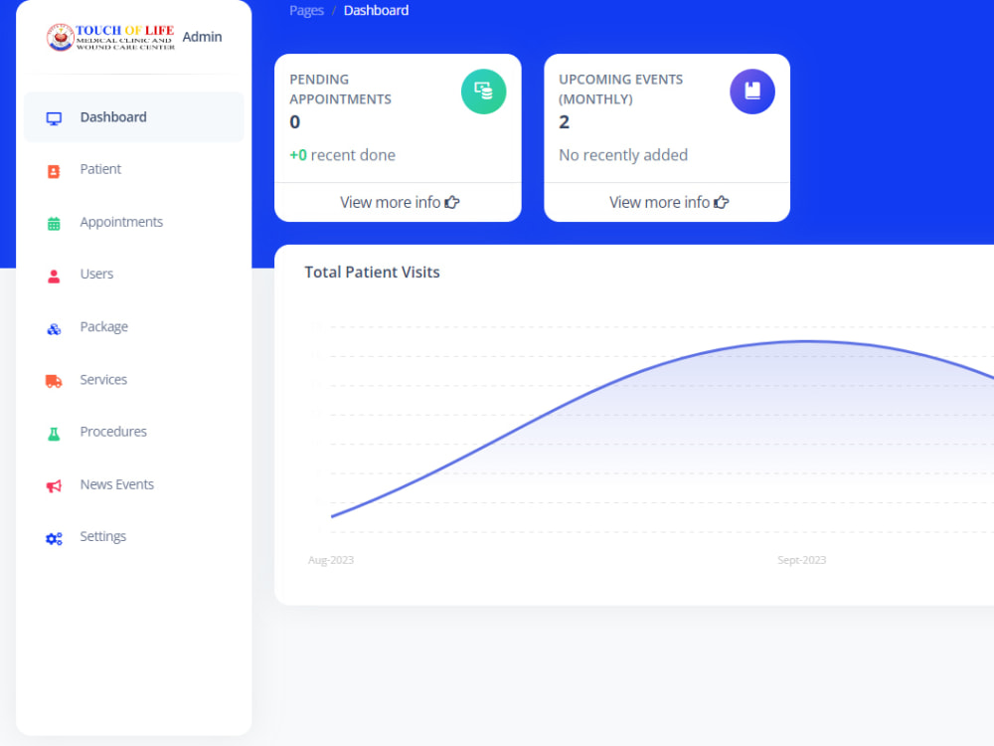994x746 pixels.
Task: Click the Touch of Life clinic logo
Action: [110, 38]
